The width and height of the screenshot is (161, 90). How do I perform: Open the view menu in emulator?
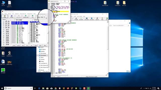click(x=13, y=14)
